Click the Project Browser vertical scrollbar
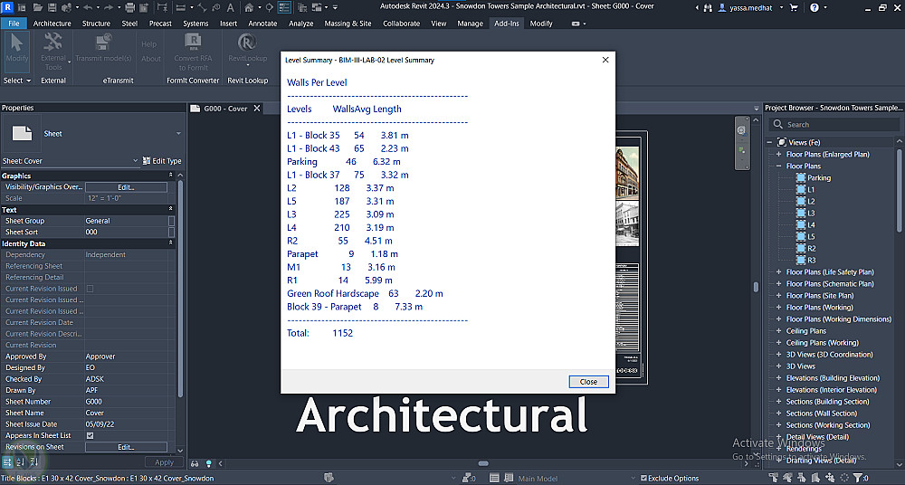Viewport: 905px width, 485px height. point(900,191)
